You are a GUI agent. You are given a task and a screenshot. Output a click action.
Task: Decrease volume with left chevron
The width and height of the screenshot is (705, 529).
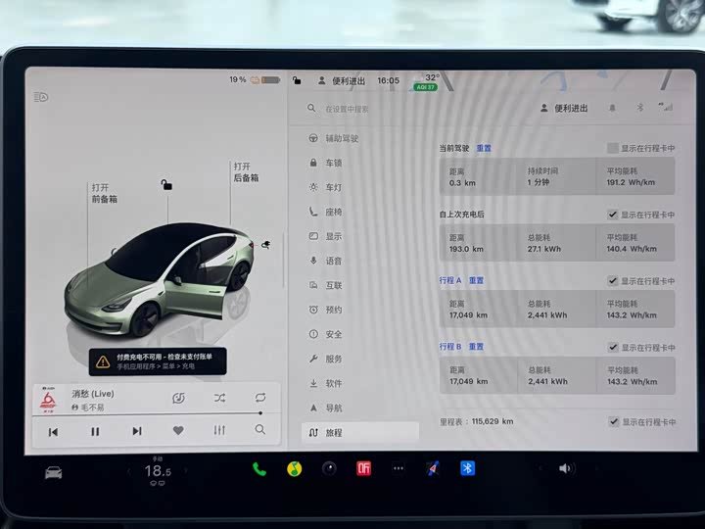tap(540, 468)
